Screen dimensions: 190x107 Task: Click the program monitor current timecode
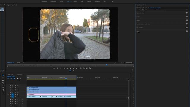[x=11, y=63]
